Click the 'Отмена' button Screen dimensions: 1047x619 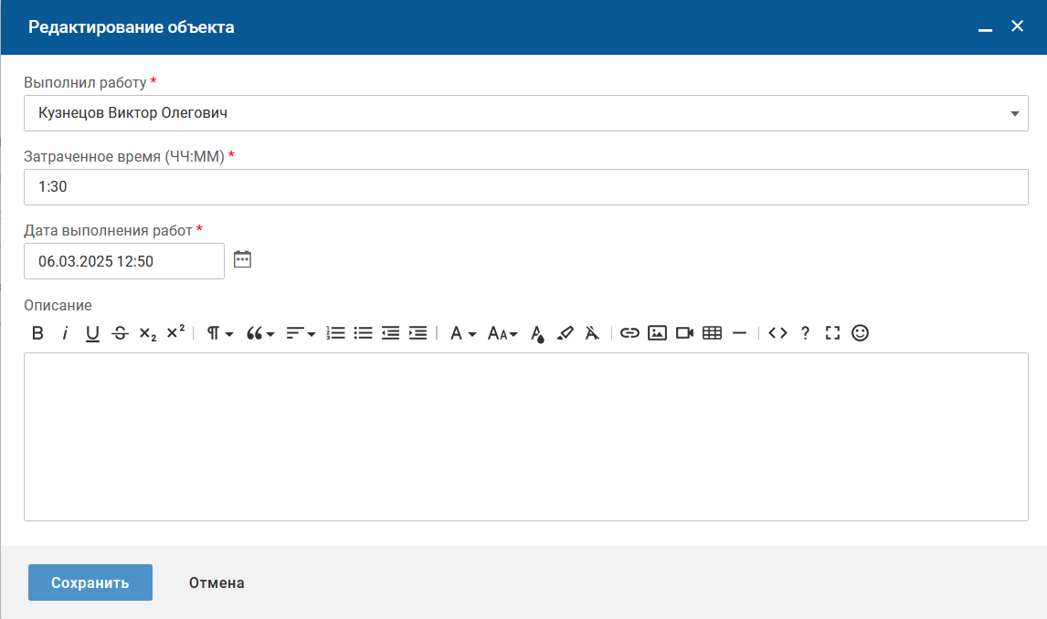click(x=217, y=582)
